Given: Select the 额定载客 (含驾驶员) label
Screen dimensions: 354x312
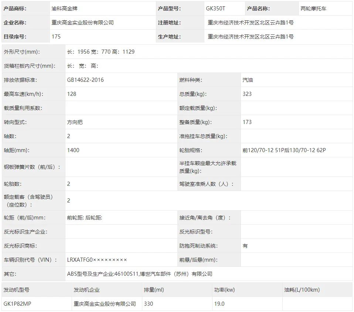Looking at the screenshot, I should coord(29,201).
